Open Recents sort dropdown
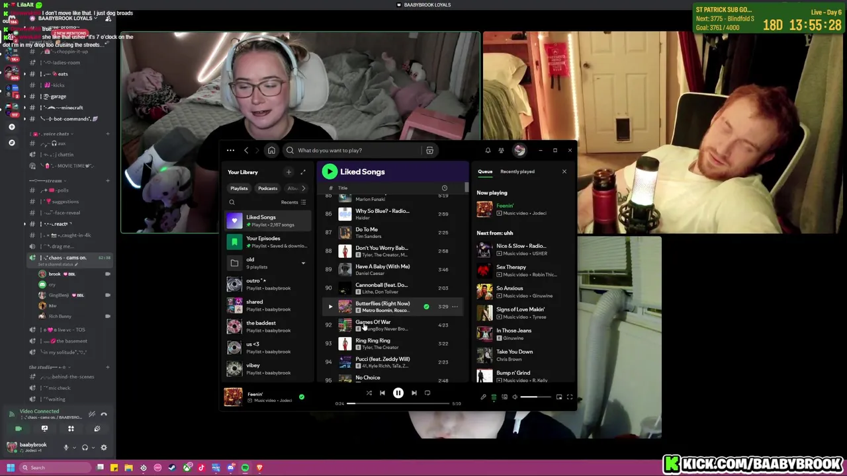This screenshot has height=476, width=847. coord(293,202)
